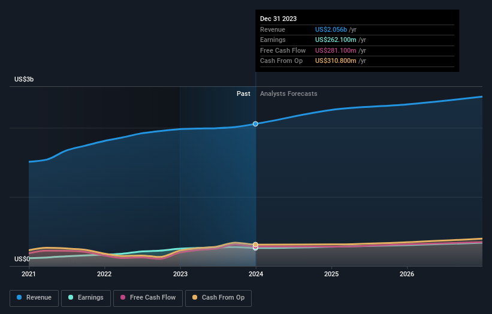Screen dimensions: 492x314
Task: Click the Dec 31 2023 tooltip date
Action: (278, 19)
